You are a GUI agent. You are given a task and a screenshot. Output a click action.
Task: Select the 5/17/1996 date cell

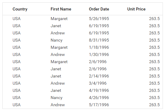pyautogui.click(x=99, y=105)
